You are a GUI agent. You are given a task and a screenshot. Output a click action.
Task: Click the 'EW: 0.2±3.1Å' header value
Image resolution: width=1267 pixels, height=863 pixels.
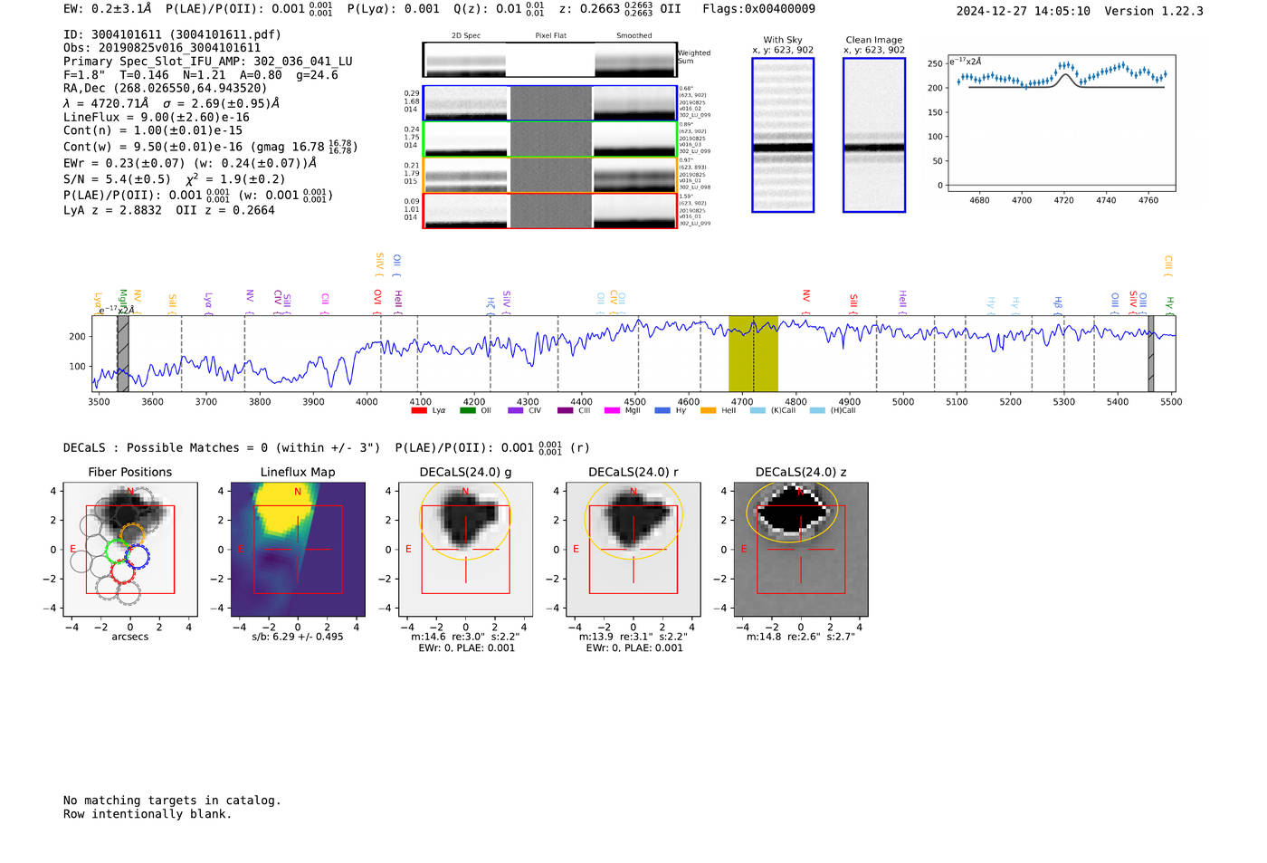click(108, 9)
